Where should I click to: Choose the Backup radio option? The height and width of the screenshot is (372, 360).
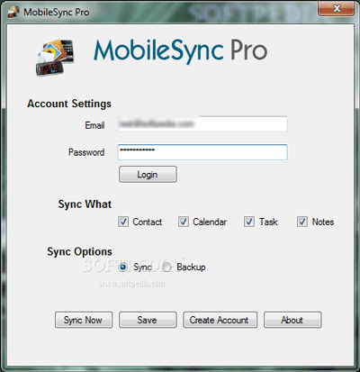166,268
